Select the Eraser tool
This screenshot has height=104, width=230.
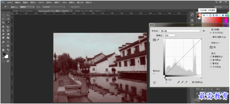(x=3, y=34)
